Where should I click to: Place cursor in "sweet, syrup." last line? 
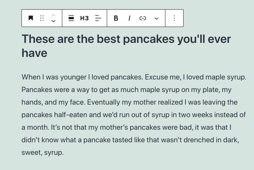(43, 152)
